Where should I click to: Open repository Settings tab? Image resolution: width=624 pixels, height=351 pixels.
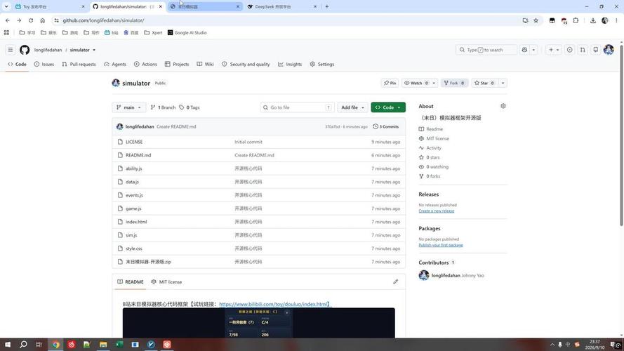click(322, 64)
